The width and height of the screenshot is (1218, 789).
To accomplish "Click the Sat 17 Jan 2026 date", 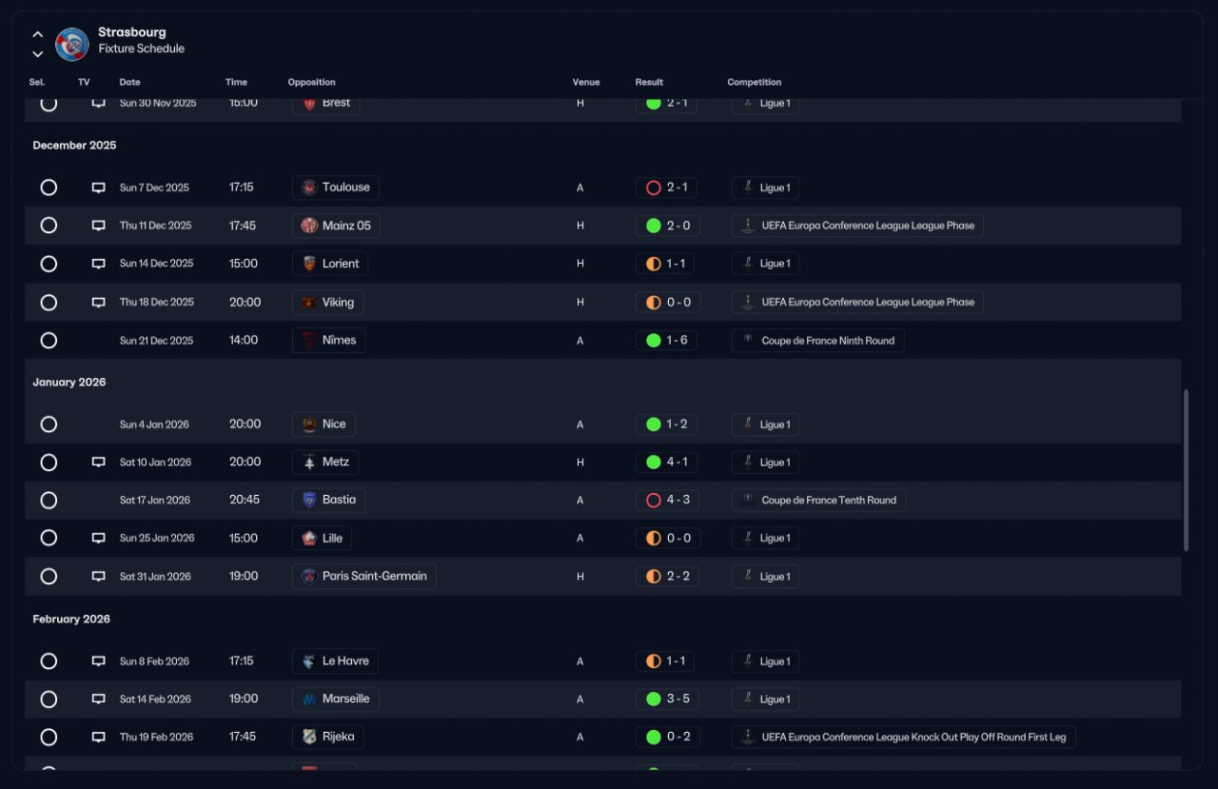I will coord(155,500).
